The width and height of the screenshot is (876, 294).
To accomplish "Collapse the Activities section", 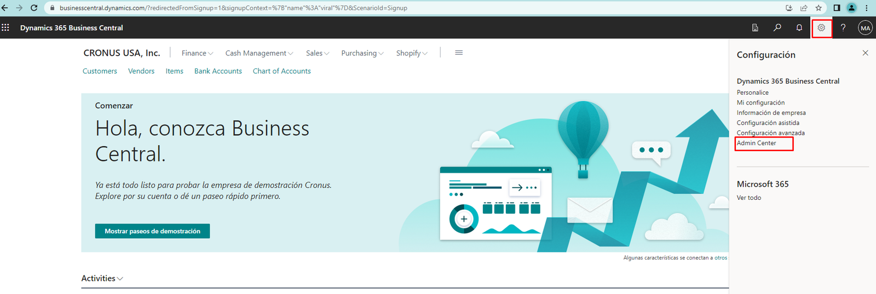I will (102, 278).
